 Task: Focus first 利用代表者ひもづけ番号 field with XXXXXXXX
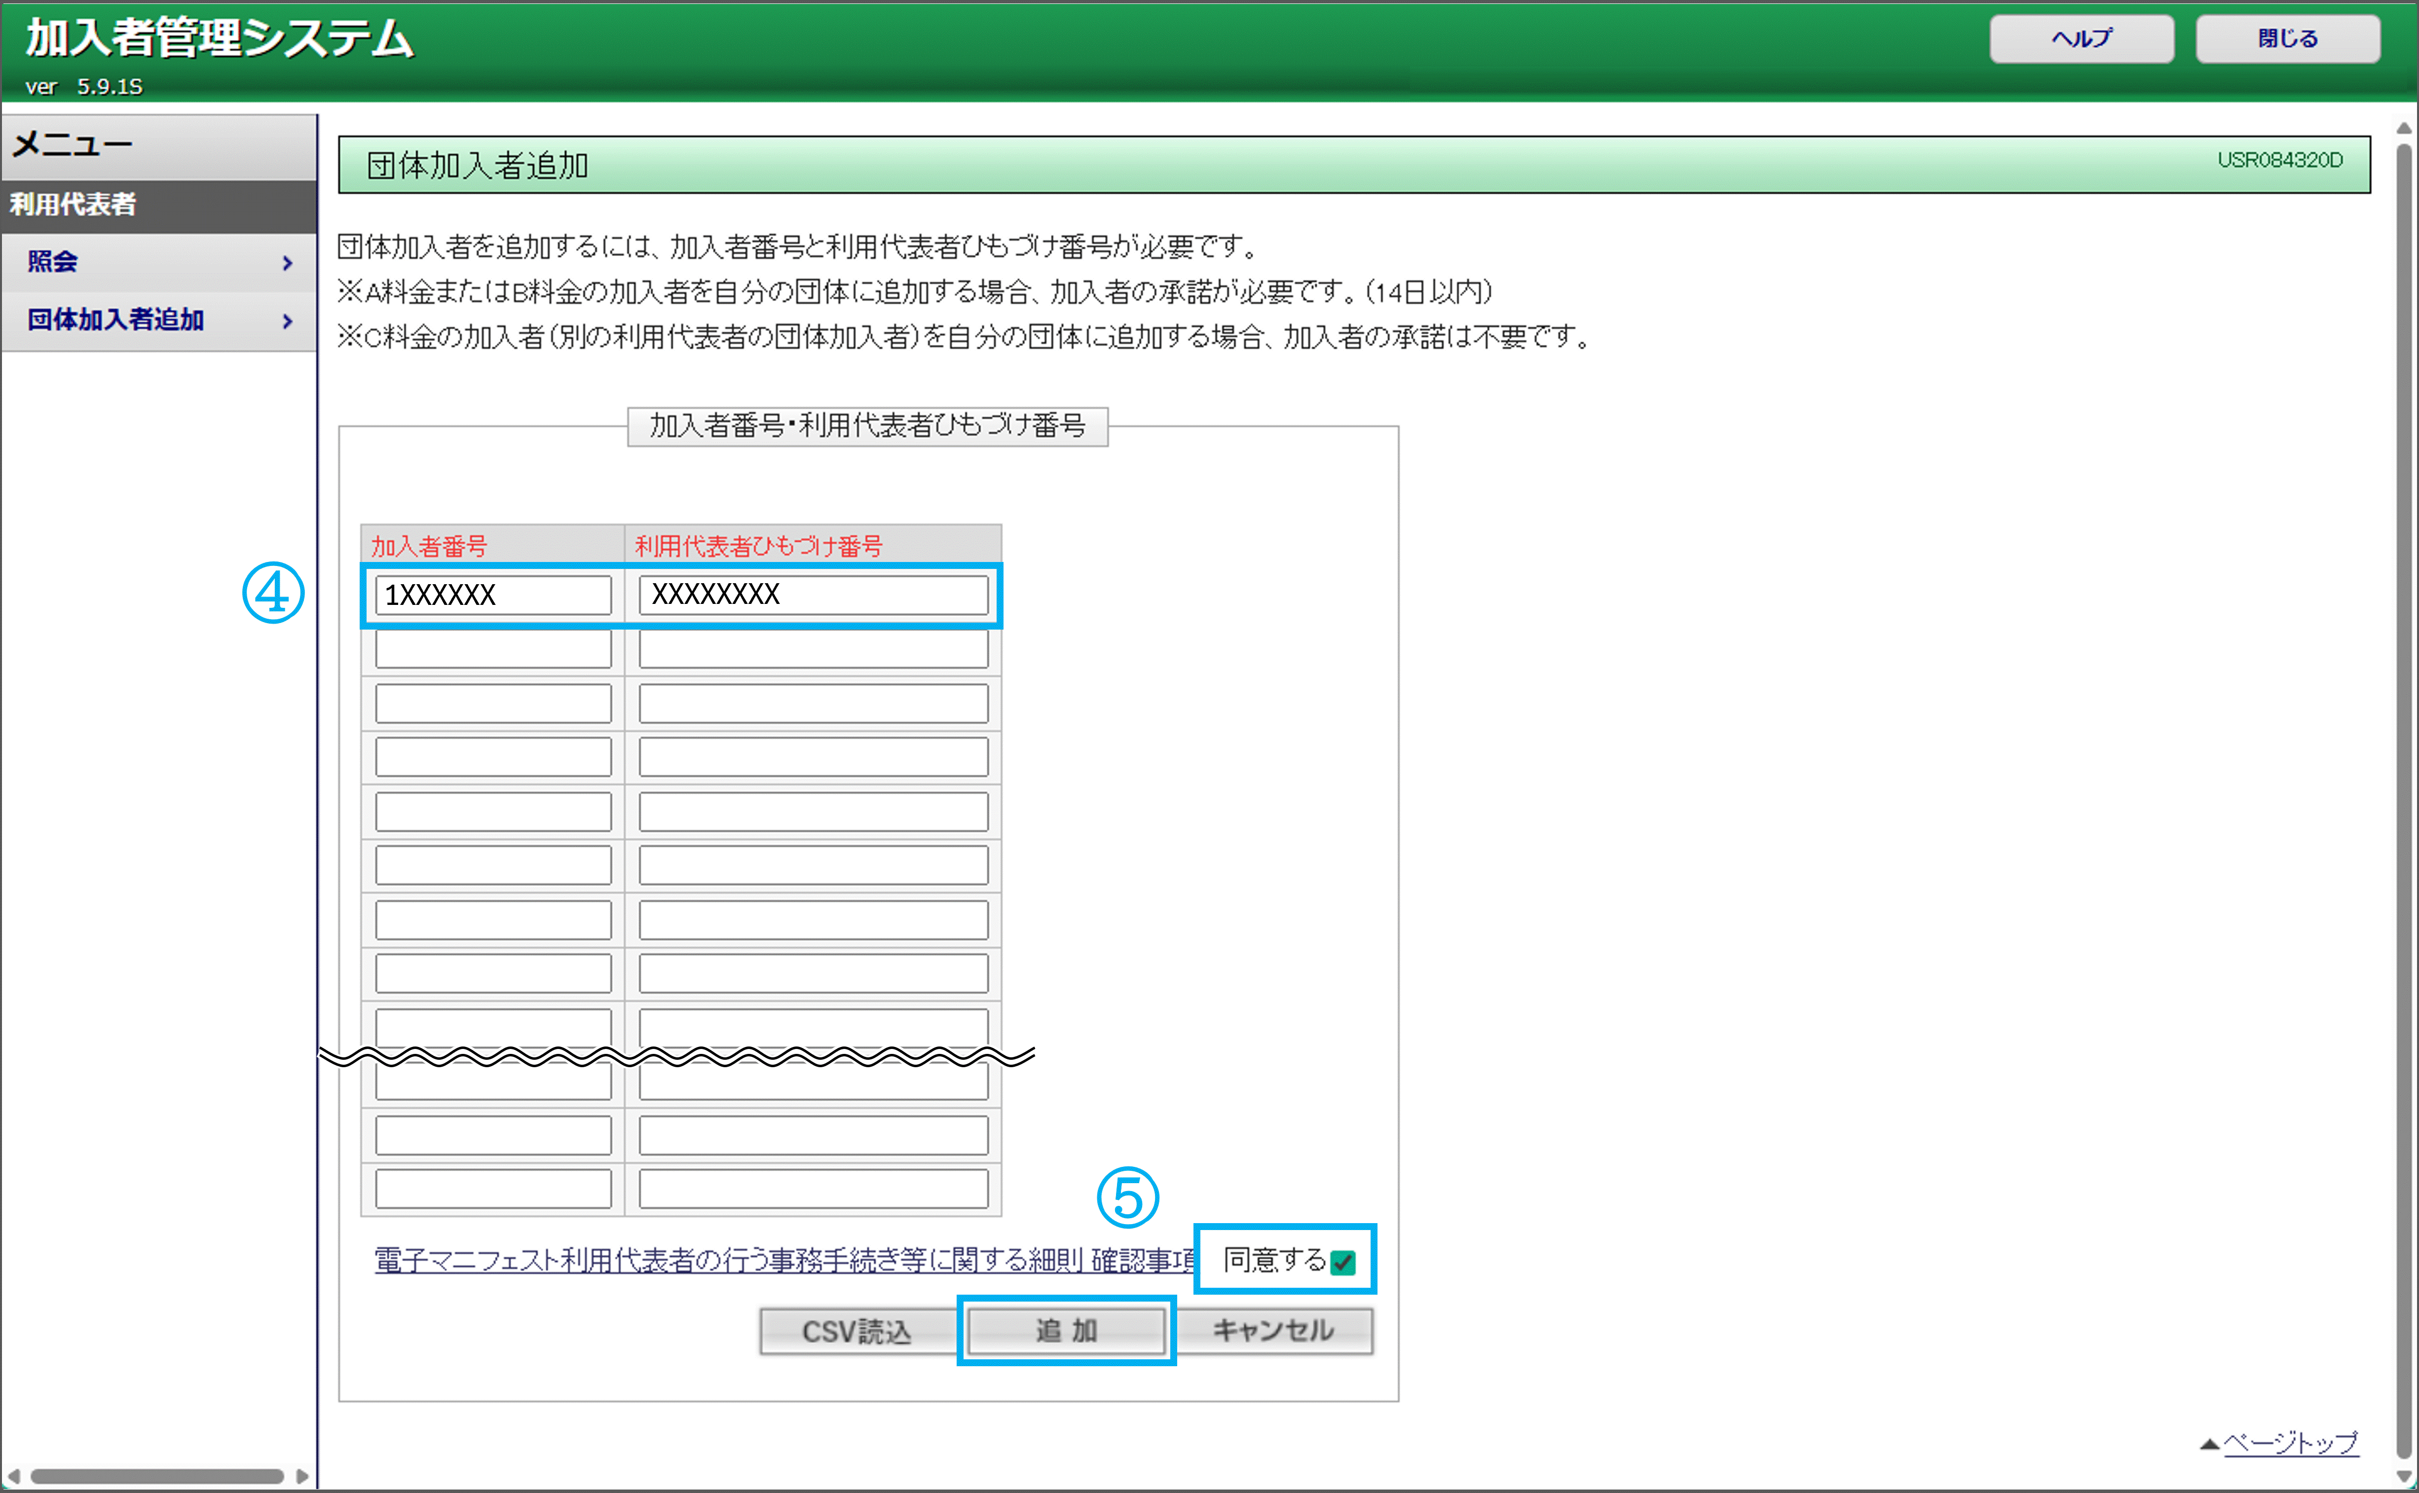pos(813,595)
